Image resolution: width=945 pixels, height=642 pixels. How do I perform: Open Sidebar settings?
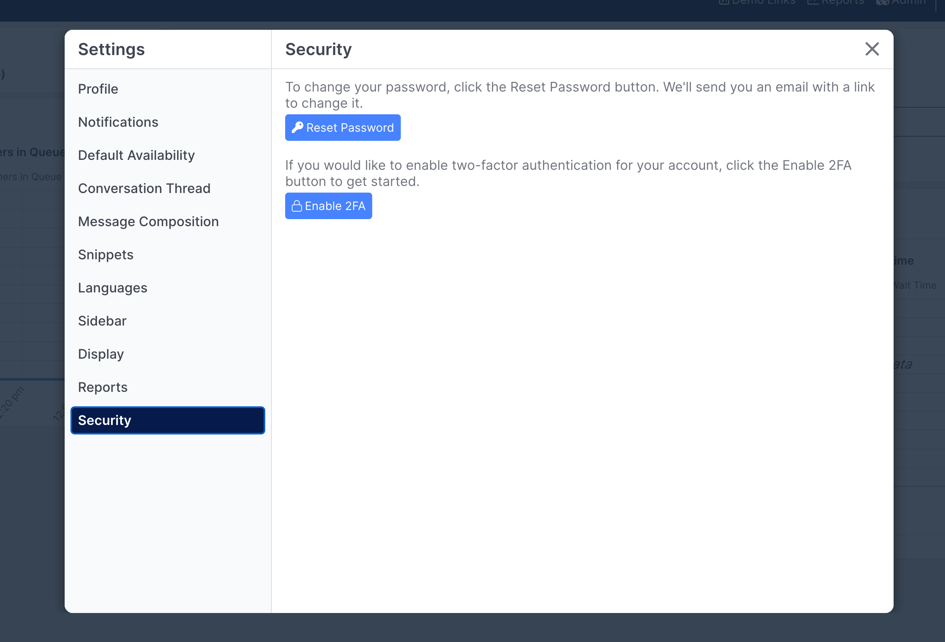102,321
